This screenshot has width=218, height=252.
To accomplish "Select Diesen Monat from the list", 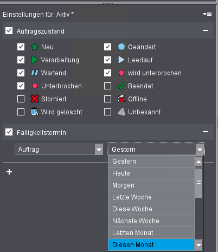I will tap(151, 245).
